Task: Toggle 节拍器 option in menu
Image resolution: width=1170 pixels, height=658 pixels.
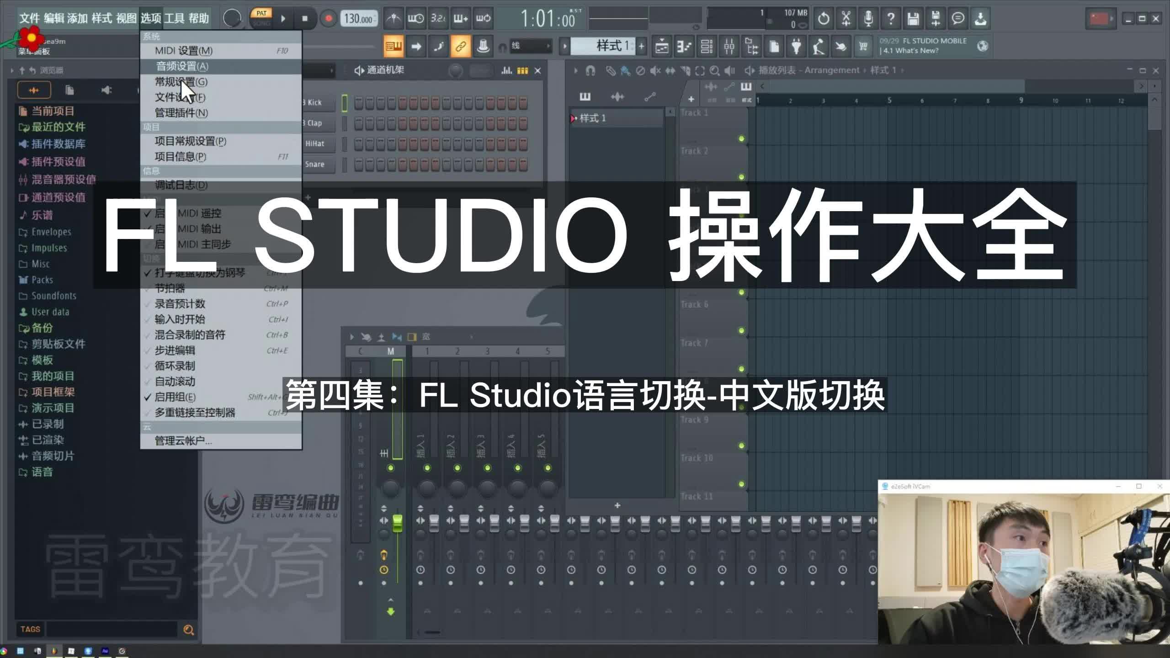Action: coord(221,288)
